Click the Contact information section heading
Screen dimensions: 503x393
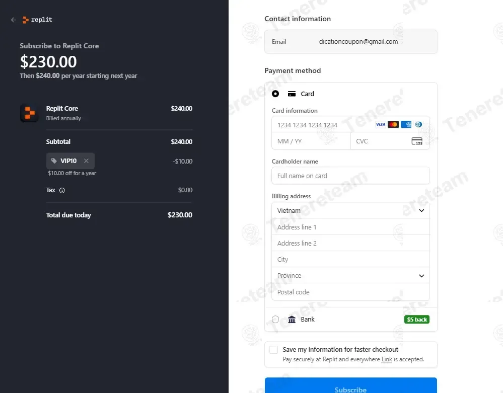(x=298, y=19)
